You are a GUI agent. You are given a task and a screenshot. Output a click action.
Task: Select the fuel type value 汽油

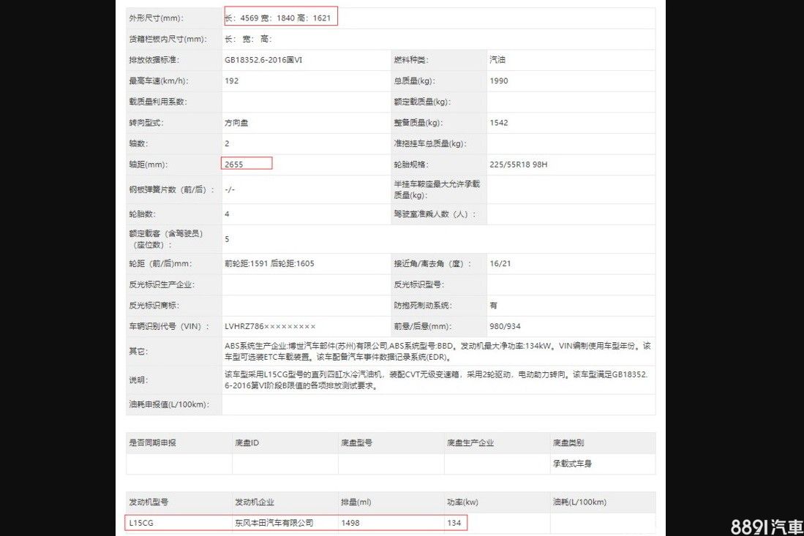pos(497,60)
